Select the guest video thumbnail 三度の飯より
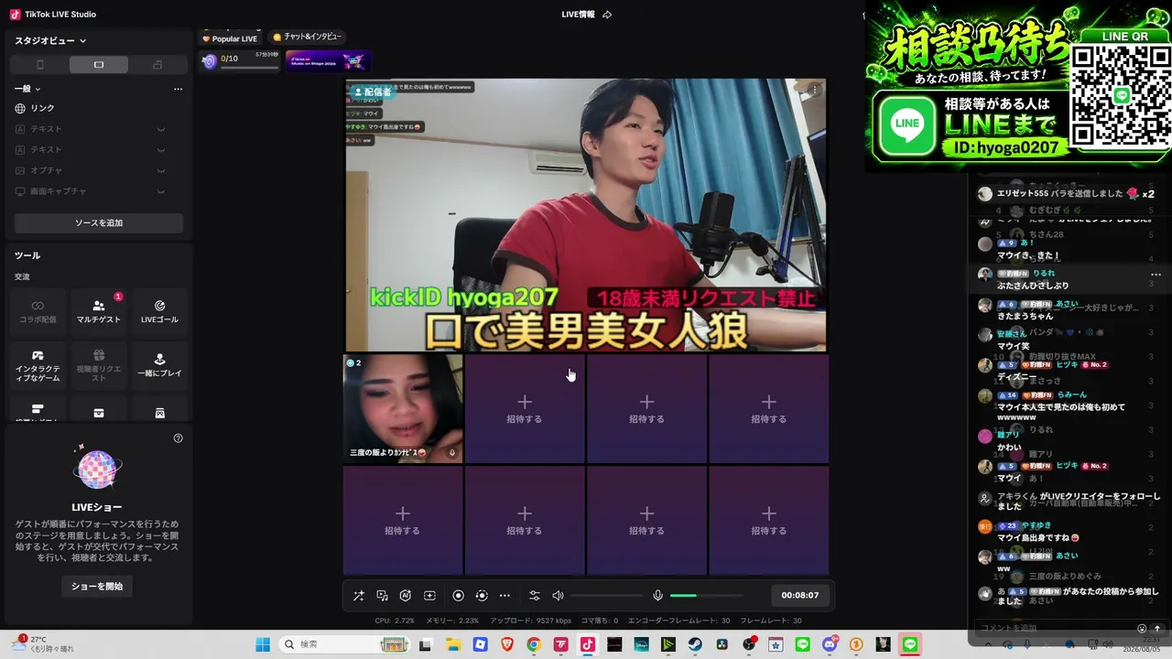This screenshot has width=1172, height=659. click(403, 408)
